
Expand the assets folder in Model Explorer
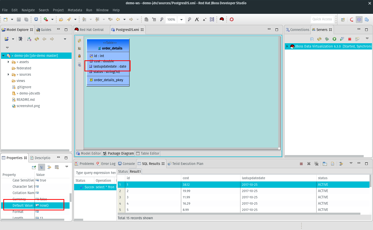click(8, 62)
